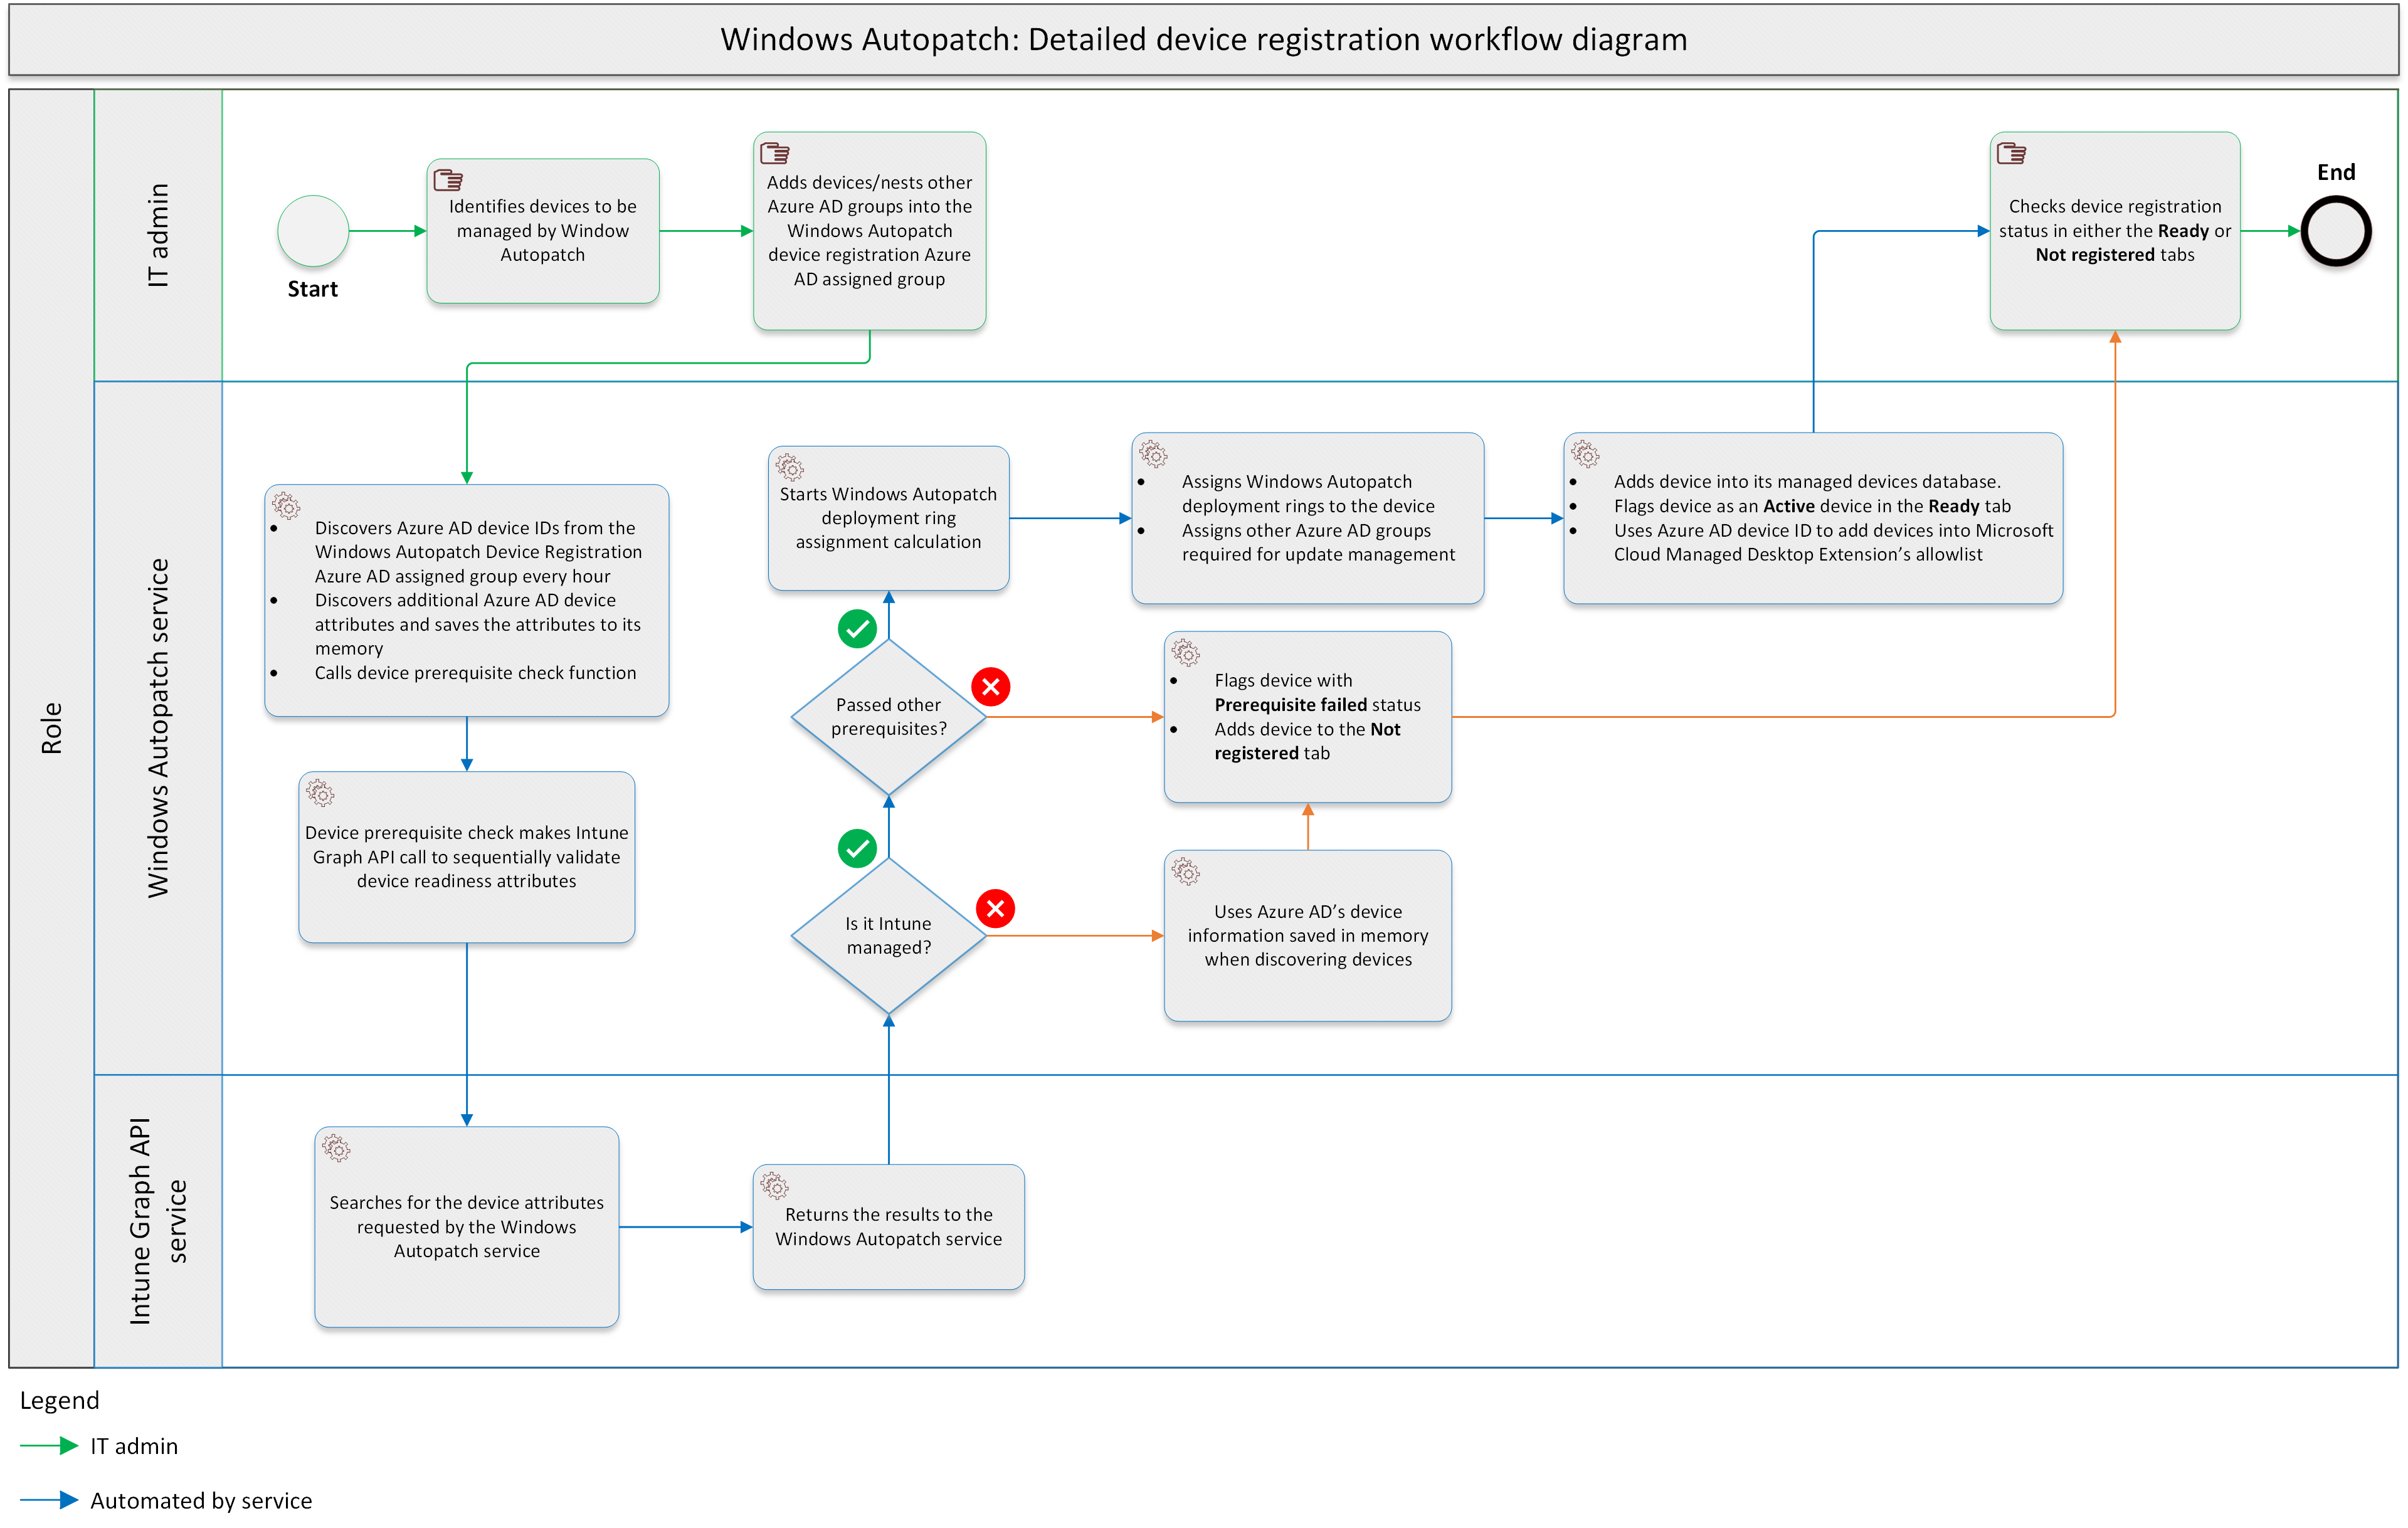Click 'Checks device registration status' text
The image size is (2408, 1528).
pos(2115,207)
